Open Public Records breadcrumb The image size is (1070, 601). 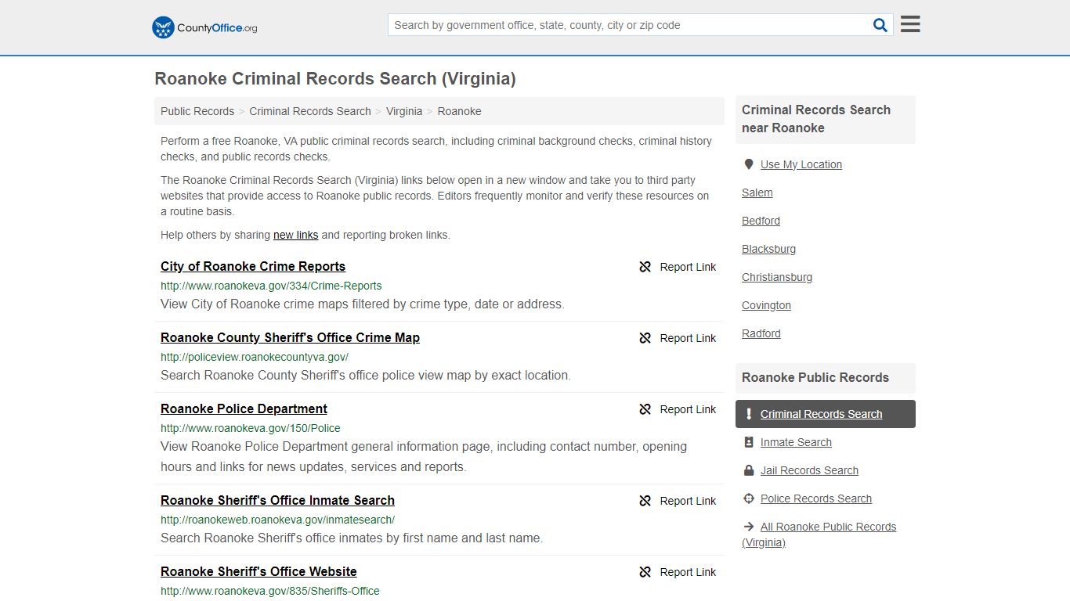197,111
